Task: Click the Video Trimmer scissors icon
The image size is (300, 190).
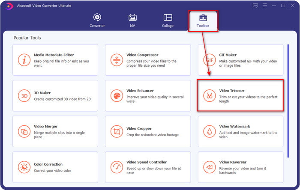Action: tap(210, 95)
